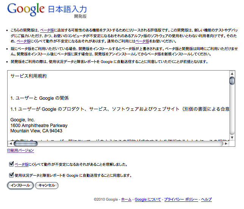Click the ベータ版 link in first bullet's first line
The width and height of the screenshot is (244, 209).
pos(47,30)
